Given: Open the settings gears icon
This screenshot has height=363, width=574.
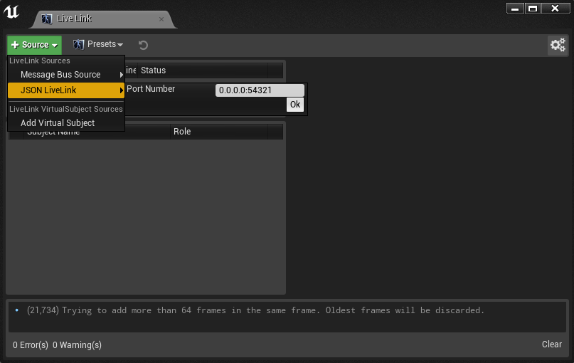Looking at the screenshot, I should point(558,45).
